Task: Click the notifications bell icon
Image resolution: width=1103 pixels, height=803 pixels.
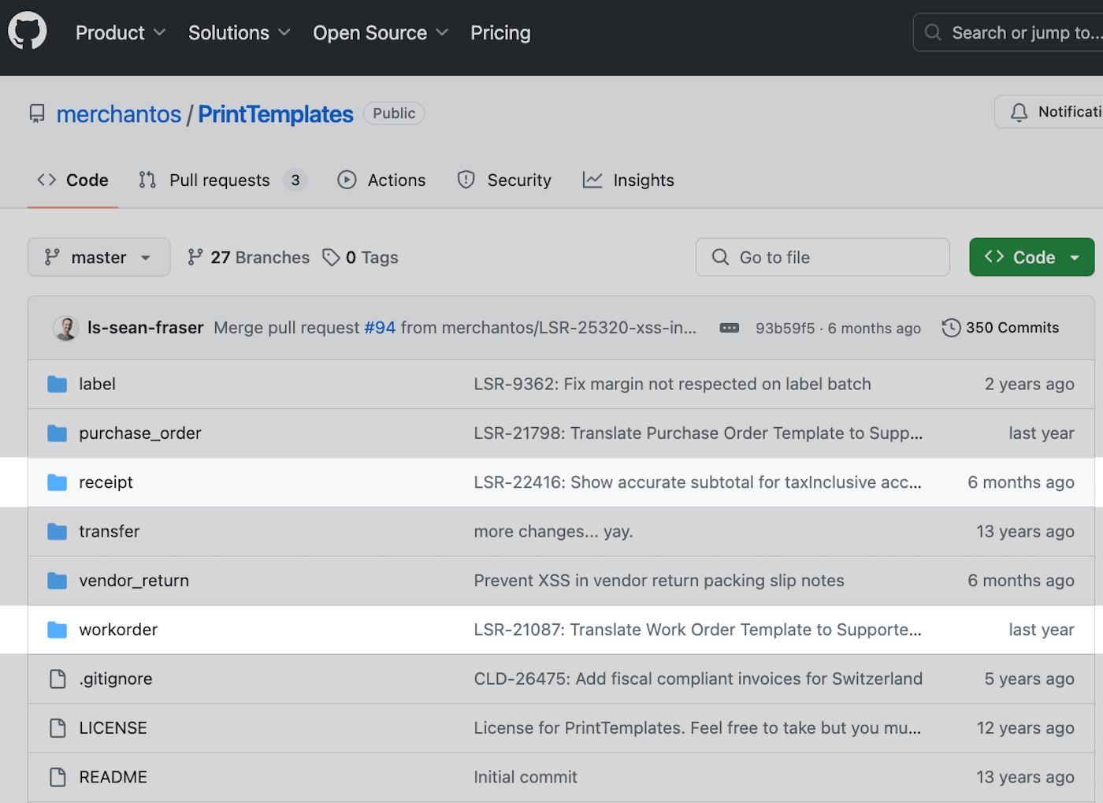Action: point(1019,112)
